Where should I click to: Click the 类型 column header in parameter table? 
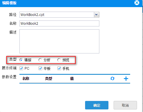point(49,78)
